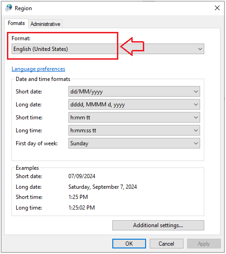Screen dimensions: 226x254
Task: Close the Region dialog window
Action: pyautogui.click(x=217, y=8)
